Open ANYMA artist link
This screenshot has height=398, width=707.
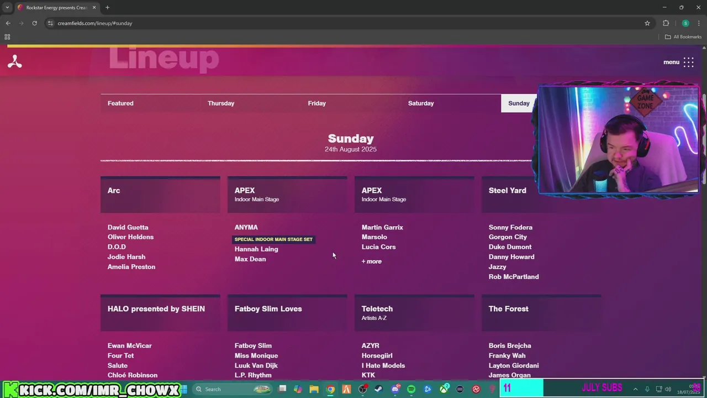point(246,227)
